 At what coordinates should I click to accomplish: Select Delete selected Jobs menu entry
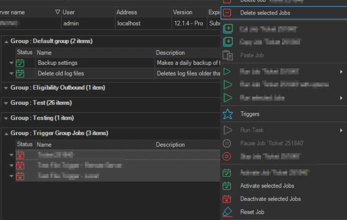pos(265,13)
